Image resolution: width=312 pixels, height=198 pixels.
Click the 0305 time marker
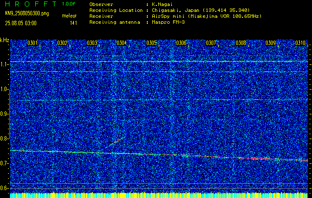(x=151, y=43)
